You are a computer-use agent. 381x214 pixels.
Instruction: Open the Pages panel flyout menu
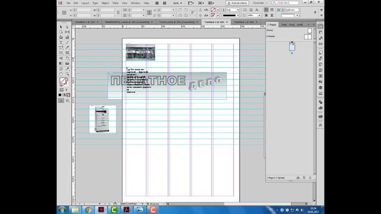314,24
